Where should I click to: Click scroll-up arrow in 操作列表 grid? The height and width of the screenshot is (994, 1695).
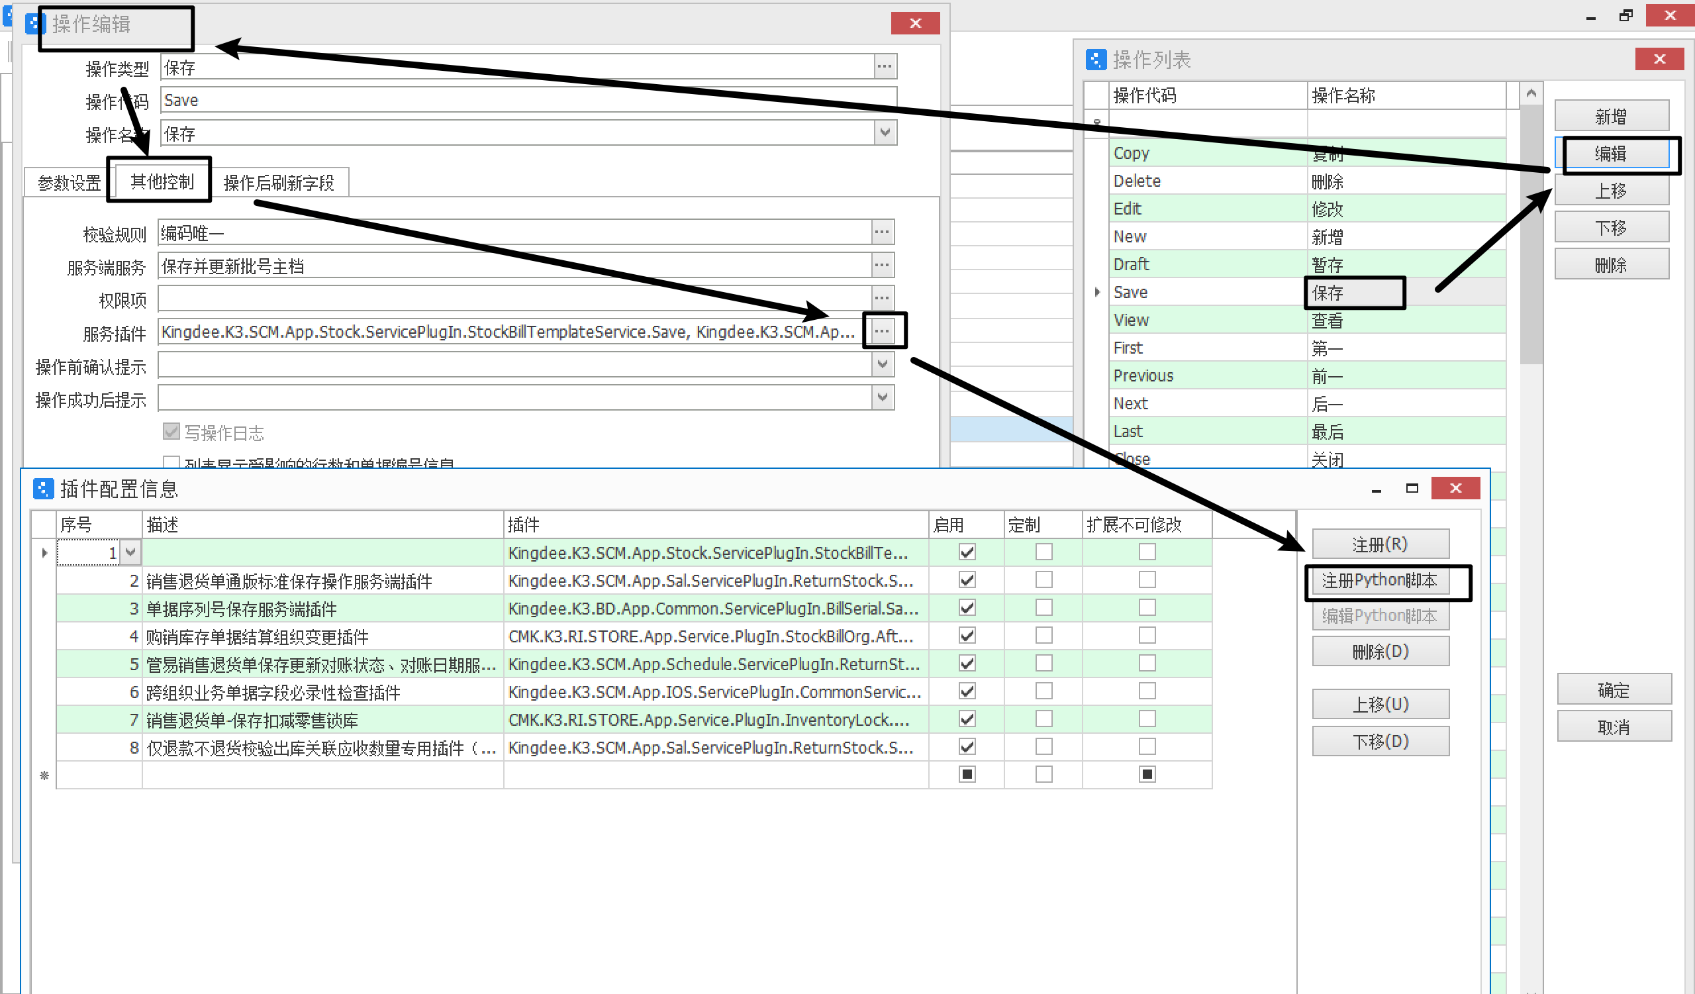pyautogui.click(x=1531, y=93)
